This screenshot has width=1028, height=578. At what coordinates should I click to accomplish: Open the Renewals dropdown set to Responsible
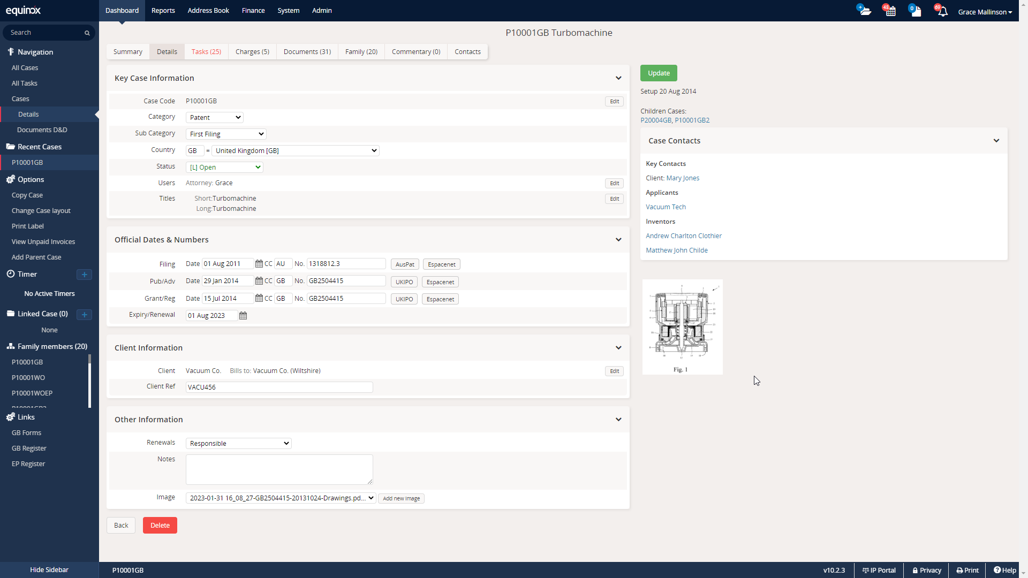(x=238, y=443)
